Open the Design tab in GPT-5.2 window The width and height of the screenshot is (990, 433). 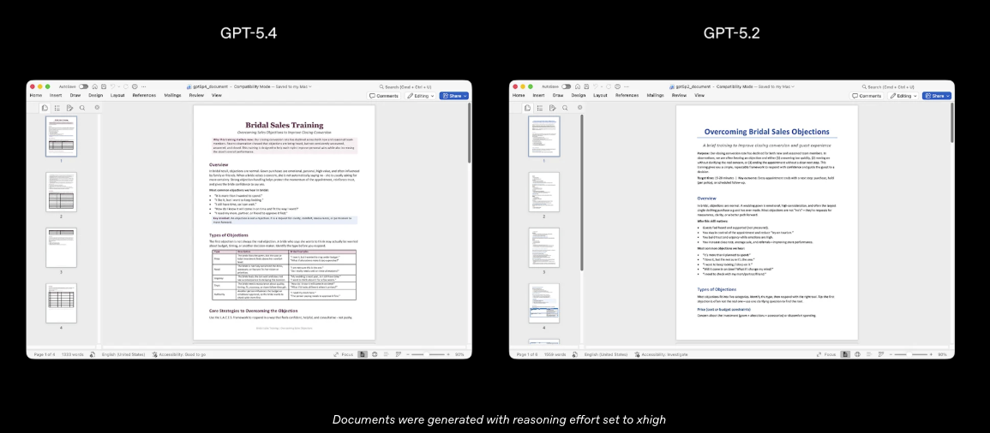click(x=579, y=95)
